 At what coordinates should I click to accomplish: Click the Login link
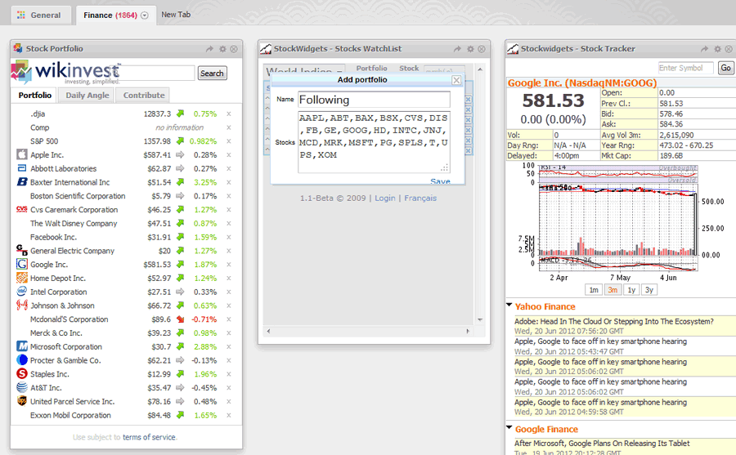pyautogui.click(x=385, y=198)
